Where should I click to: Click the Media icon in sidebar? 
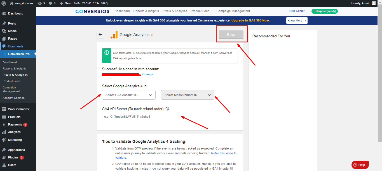point(4,31)
